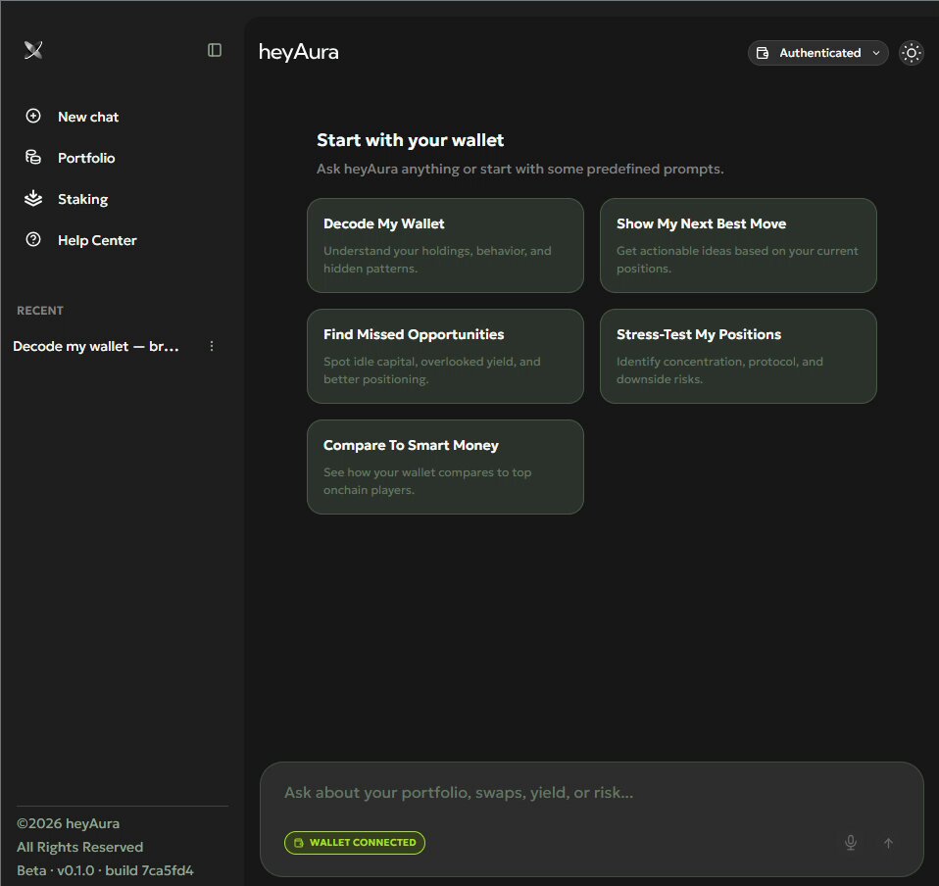Click the send arrow icon

point(889,843)
